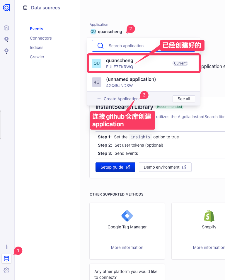This screenshot has width=225, height=280.
Task: Click Step 1 Set the insights option text
Action: point(138,137)
